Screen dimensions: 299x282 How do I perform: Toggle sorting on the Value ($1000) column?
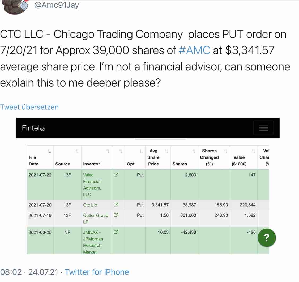pos(253,151)
